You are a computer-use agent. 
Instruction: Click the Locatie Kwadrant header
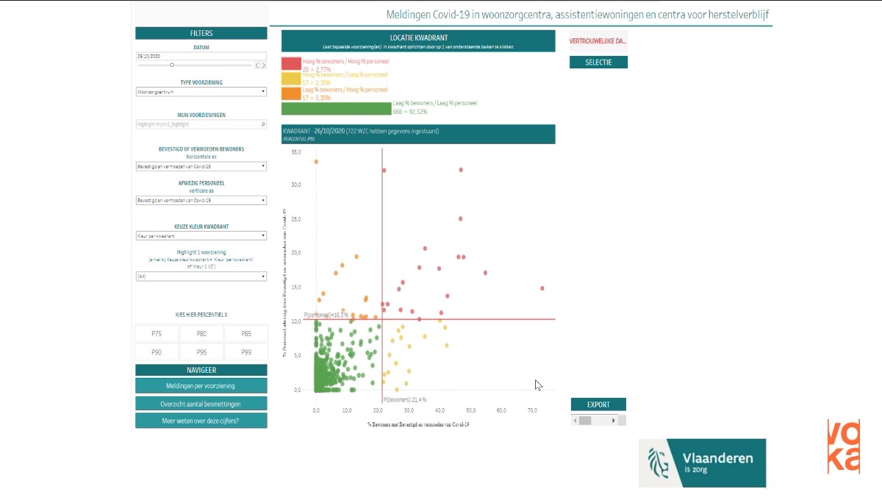pyautogui.click(x=418, y=40)
